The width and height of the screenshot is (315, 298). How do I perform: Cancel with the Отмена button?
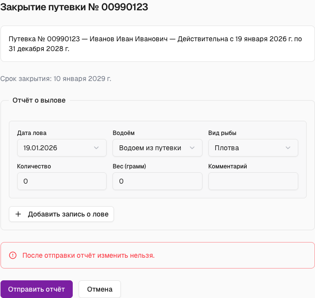(x=100, y=289)
